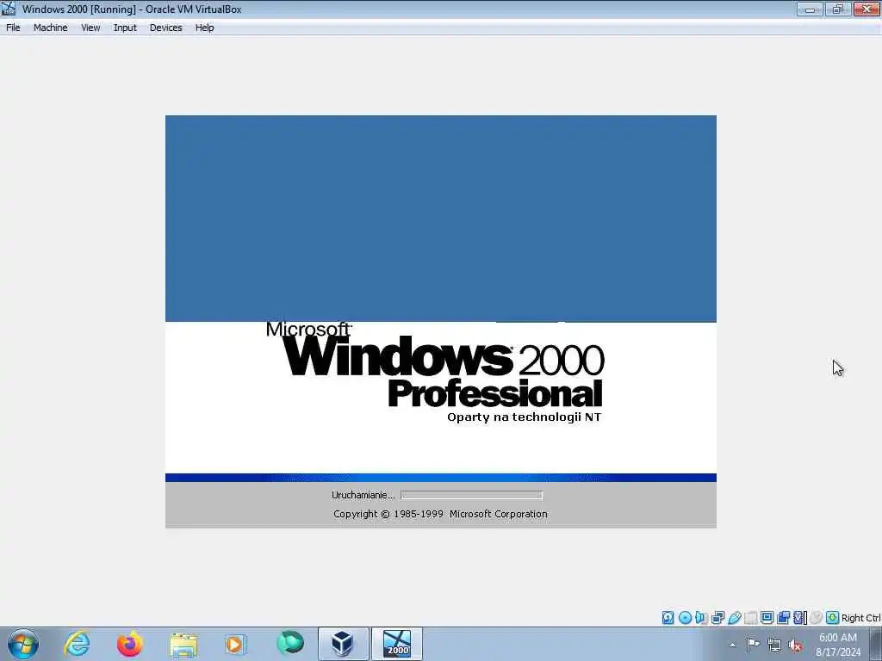
Task: Click the green round taskbar app icon
Action: 289,644
